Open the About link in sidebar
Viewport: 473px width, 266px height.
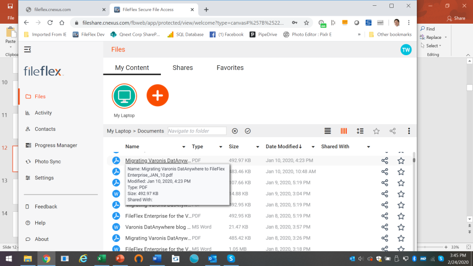[x=42, y=239]
